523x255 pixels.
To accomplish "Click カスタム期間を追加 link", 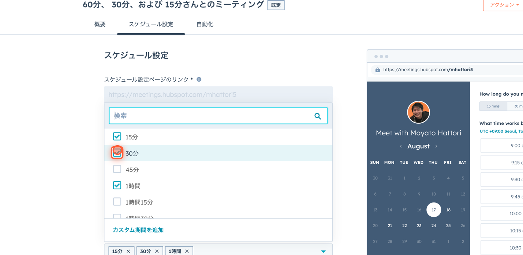I will (138, 230).
